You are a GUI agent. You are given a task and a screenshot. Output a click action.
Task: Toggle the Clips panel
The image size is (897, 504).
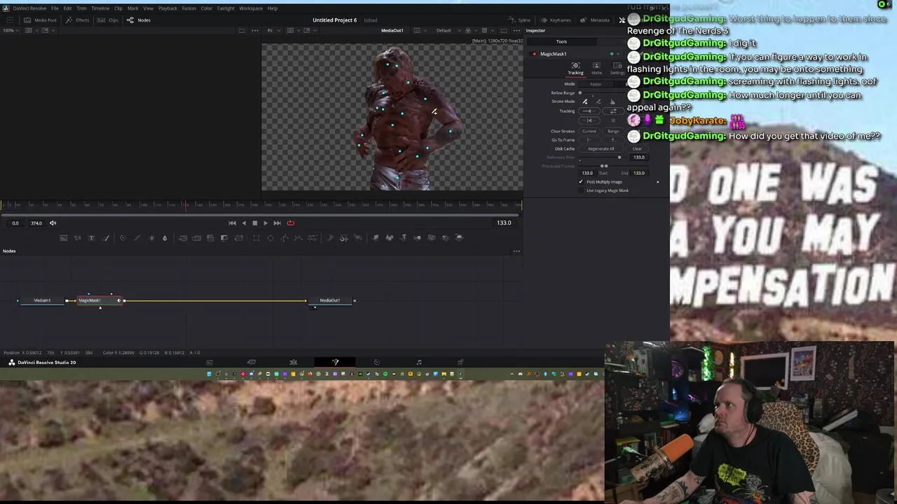[109, 20]
